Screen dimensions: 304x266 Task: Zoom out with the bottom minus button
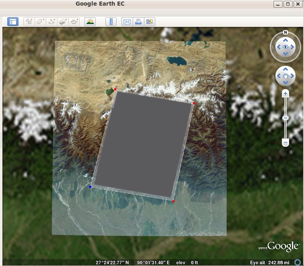(286, 142)
